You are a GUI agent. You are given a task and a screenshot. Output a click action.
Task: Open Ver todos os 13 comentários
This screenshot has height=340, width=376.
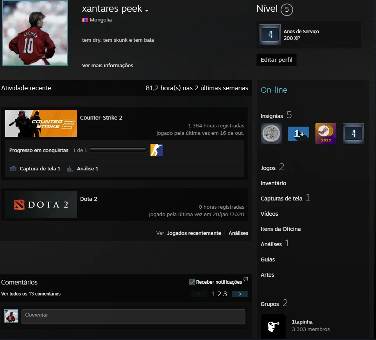[x=31, y=294]
